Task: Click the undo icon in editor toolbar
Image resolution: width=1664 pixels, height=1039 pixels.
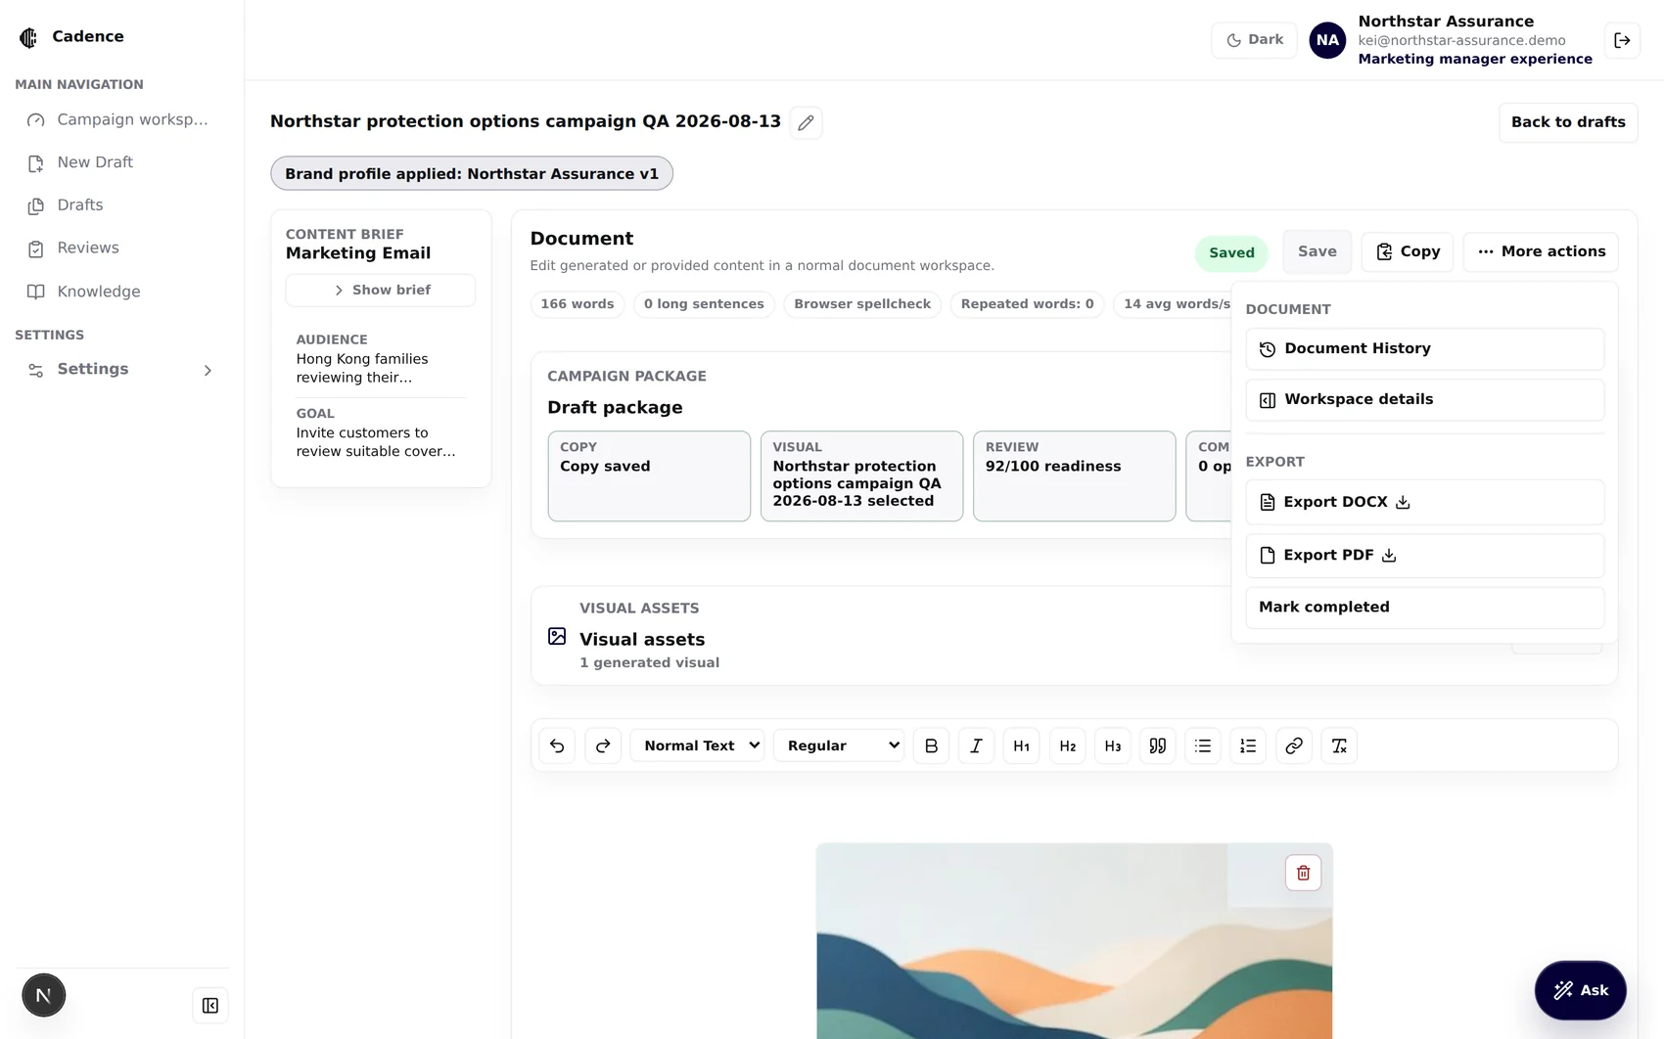Action: (557, 745)
